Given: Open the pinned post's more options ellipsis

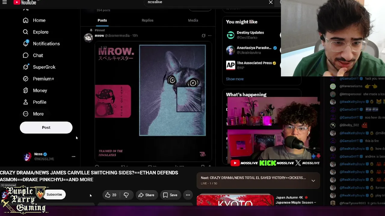Looking at the screenshot, I should [210, 36].
